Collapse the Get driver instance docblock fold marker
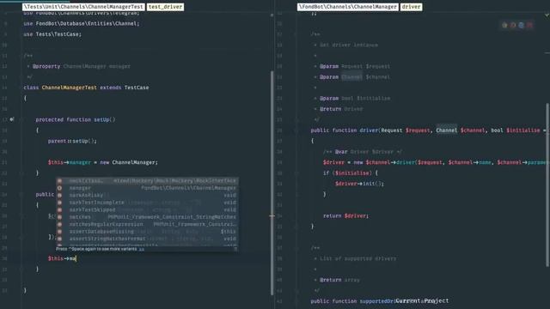This screenshot has height=309, width=550. [296, 34]
